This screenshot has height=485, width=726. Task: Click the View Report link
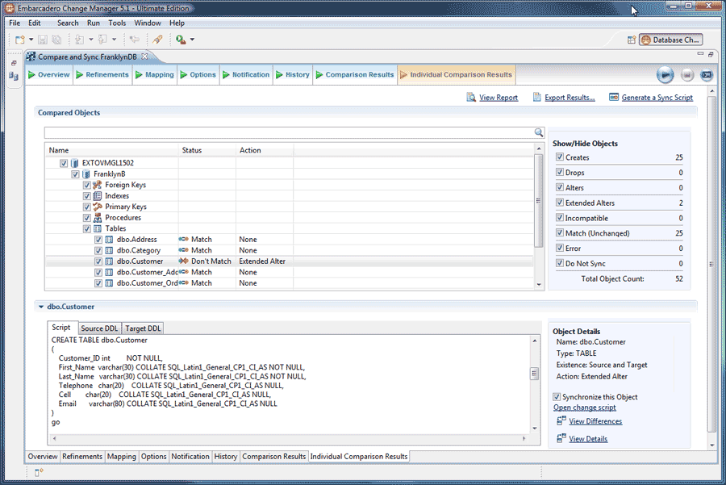coord(499,98)
